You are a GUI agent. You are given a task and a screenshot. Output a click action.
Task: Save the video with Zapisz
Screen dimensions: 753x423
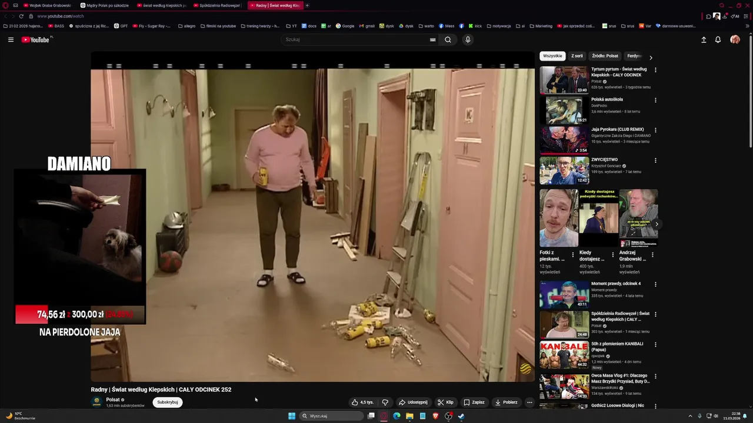[x=474, y=402]
